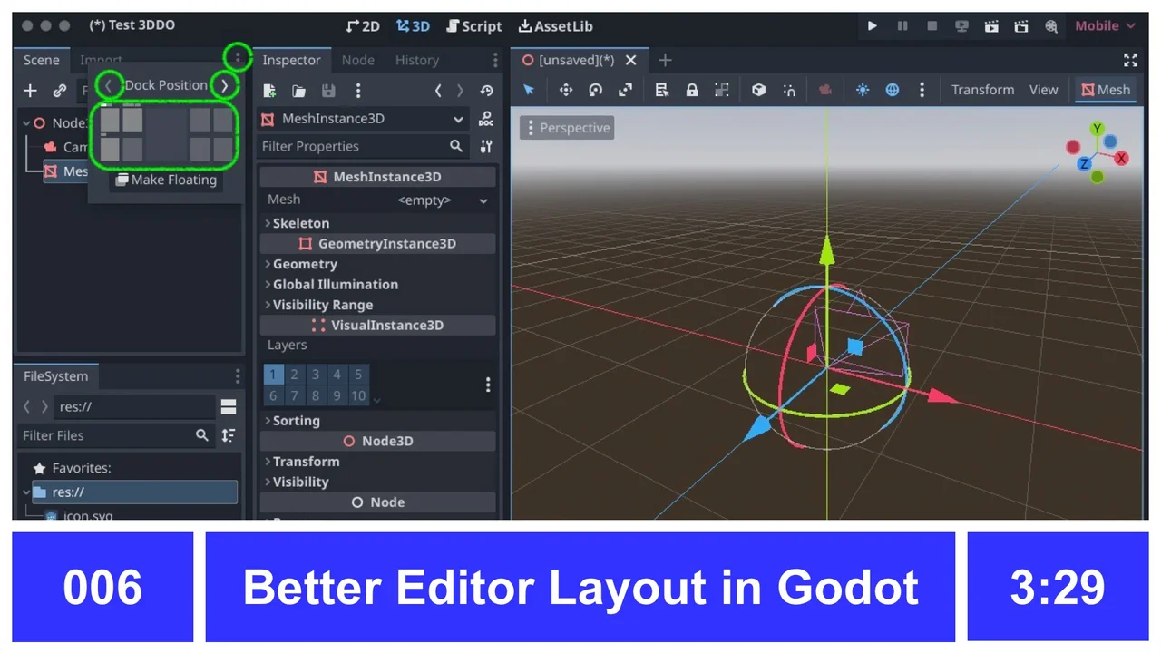Move dock to next position arrow

point(224,85)
